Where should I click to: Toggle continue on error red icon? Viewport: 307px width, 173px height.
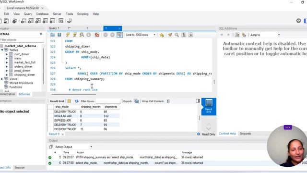(97, 35)
